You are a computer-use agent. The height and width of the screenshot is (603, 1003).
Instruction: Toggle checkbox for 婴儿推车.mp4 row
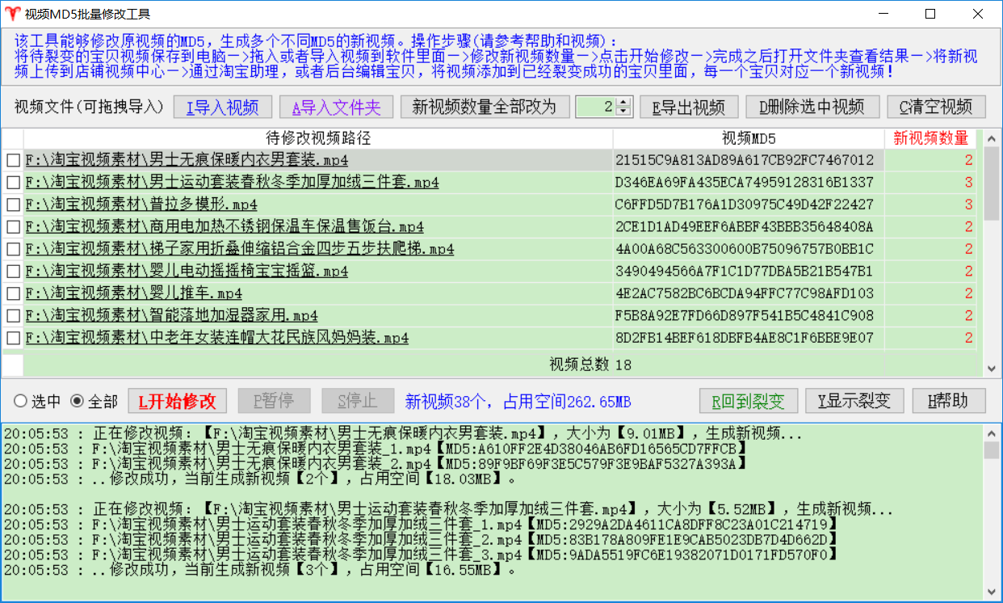13,293
